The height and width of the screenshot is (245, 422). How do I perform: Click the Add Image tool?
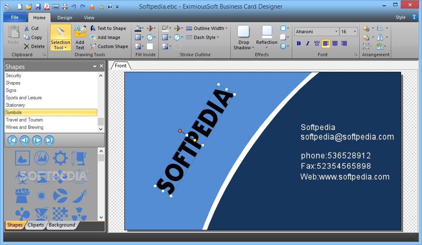point(105,37)
